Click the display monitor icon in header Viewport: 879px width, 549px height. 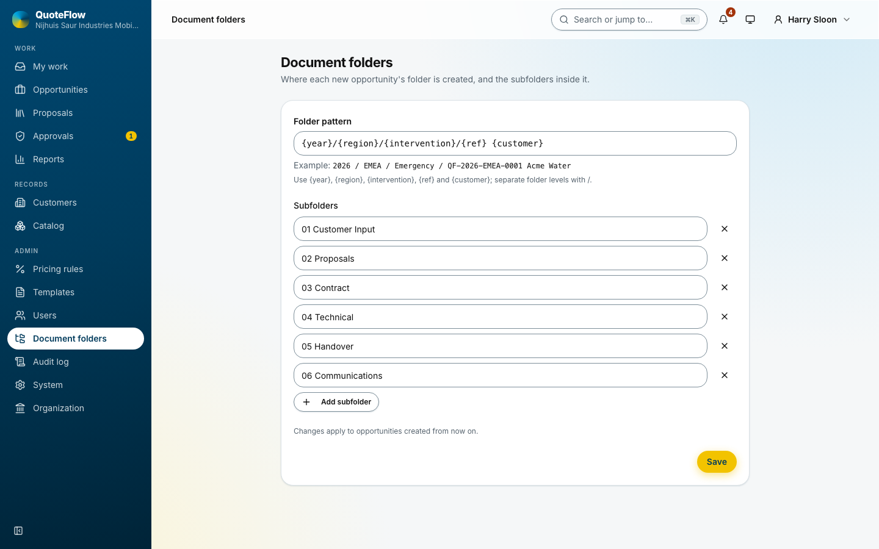[750, 20]
